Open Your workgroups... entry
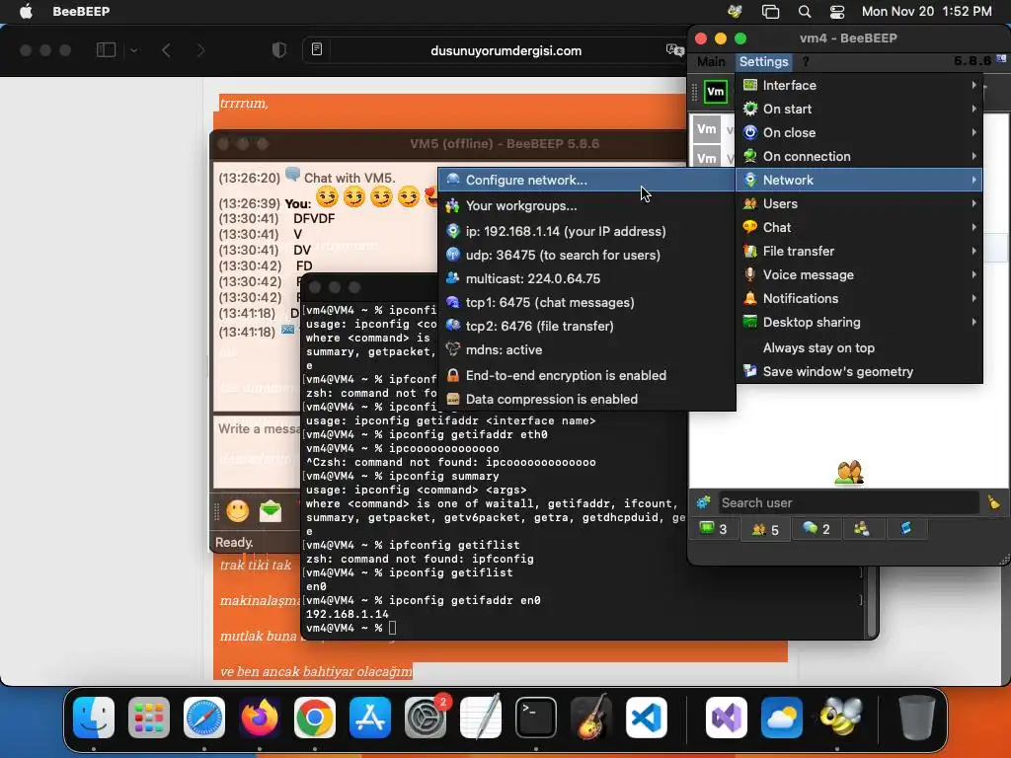 [586, 205]
